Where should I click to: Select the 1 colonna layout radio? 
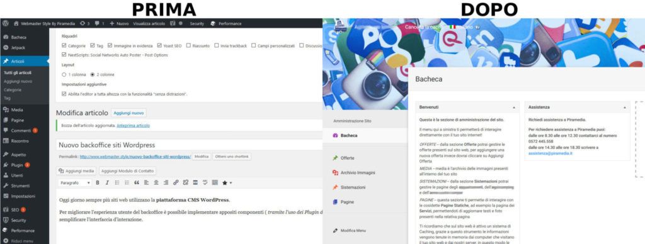tap(64, 75)
